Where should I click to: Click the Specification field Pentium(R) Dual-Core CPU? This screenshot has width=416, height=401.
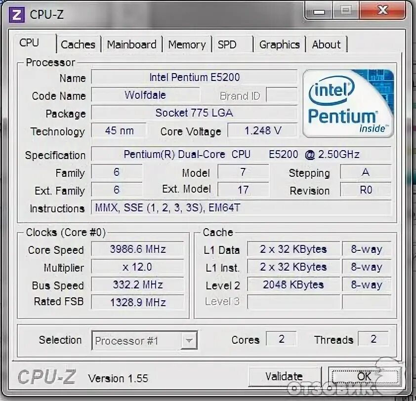pyautogui.click(x=242, y=154)
